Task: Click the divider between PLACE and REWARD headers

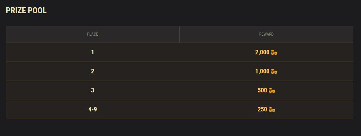Action: [x=179, y=34]
